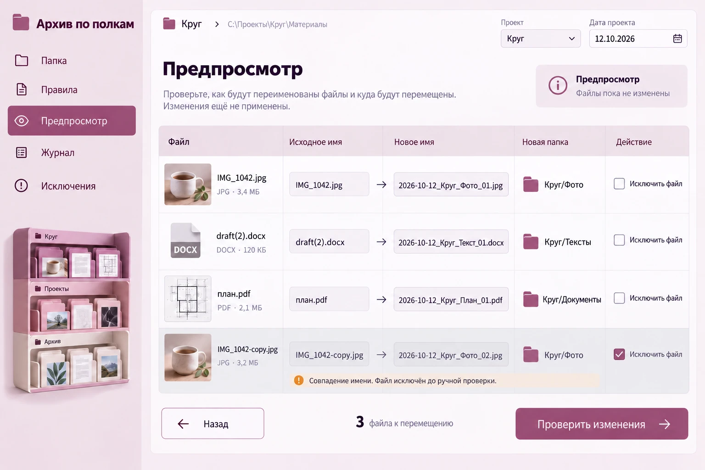The width and height of the screenshot is (705, 470).
Task: Click the Папка sidebar folder icon
Action: (x=22, y=61)
